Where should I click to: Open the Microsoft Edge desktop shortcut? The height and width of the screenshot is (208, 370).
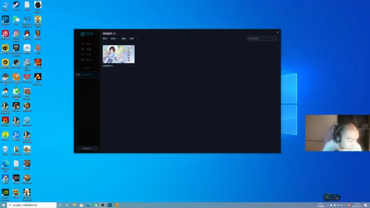coord(5,166)
